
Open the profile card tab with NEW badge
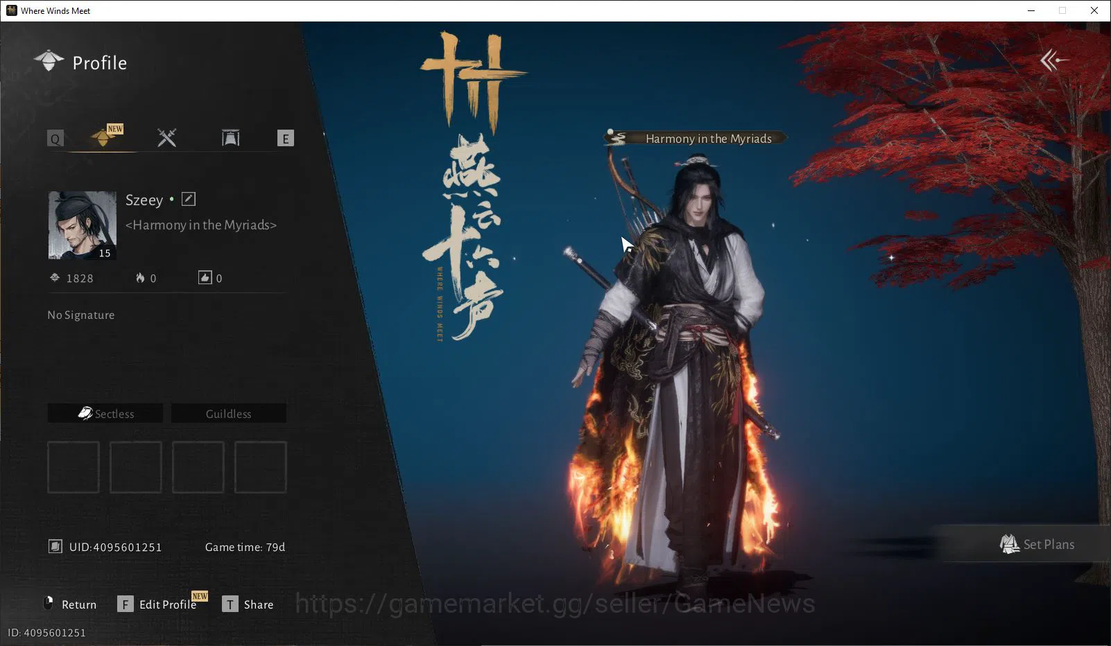coord(105,137)
